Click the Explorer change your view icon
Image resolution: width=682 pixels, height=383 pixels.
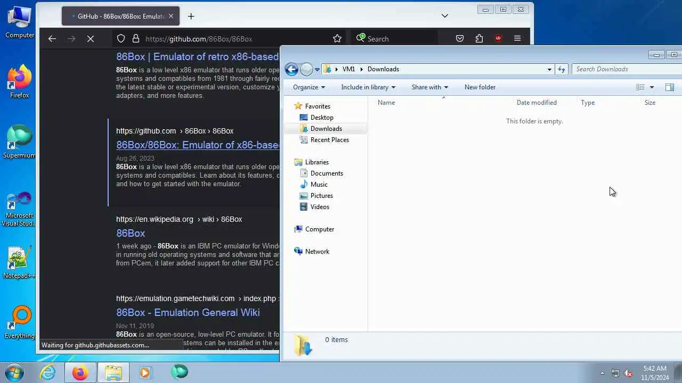[x=640, y=87]
